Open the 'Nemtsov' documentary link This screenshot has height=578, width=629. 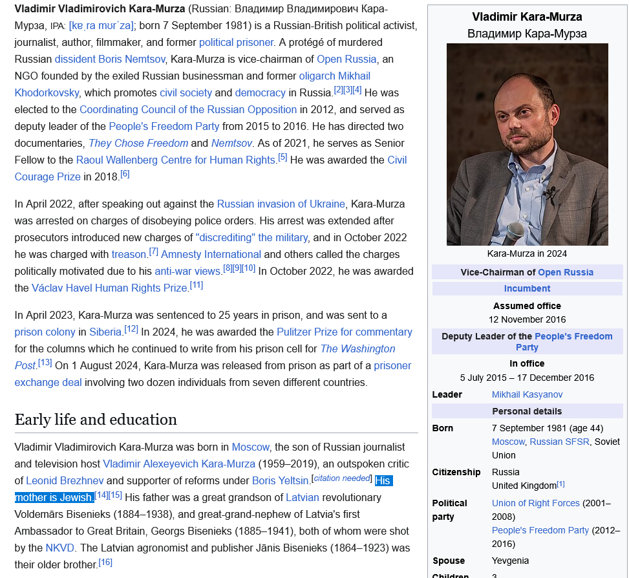(232, 144)
